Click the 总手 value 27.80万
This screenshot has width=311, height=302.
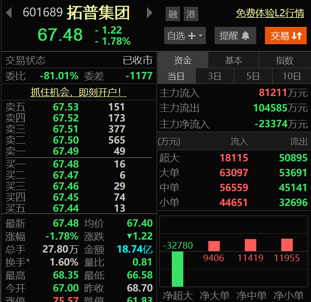click(60, 249)
